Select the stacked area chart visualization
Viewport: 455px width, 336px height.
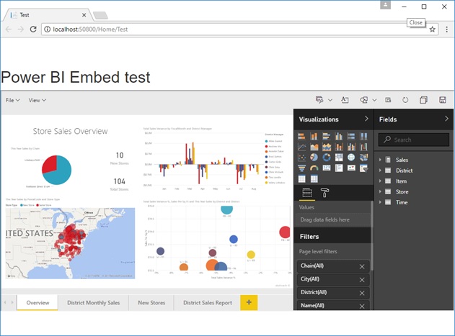[x=327, y=147]
